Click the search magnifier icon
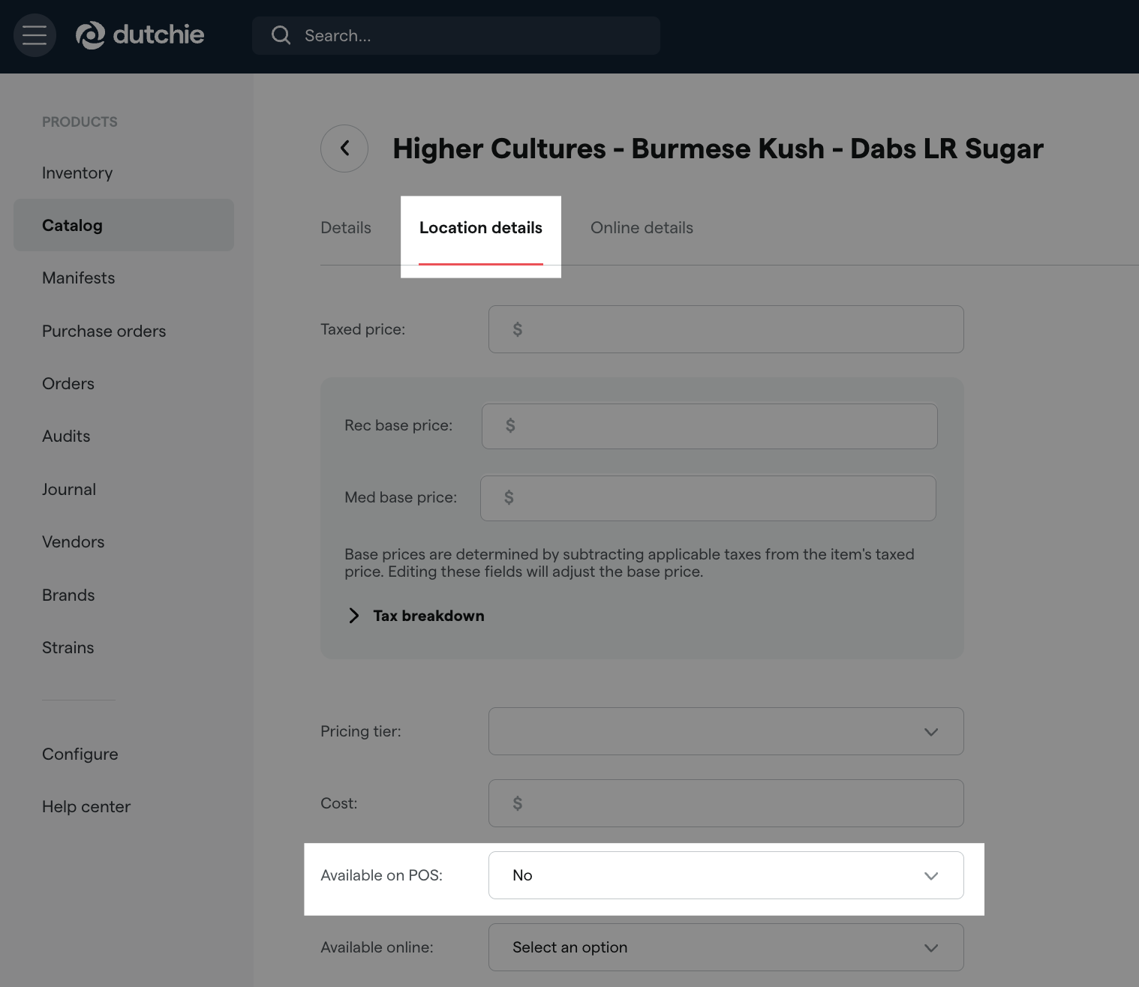The height and width of the screenshot is (987, 1139). [x=281, y=35]
